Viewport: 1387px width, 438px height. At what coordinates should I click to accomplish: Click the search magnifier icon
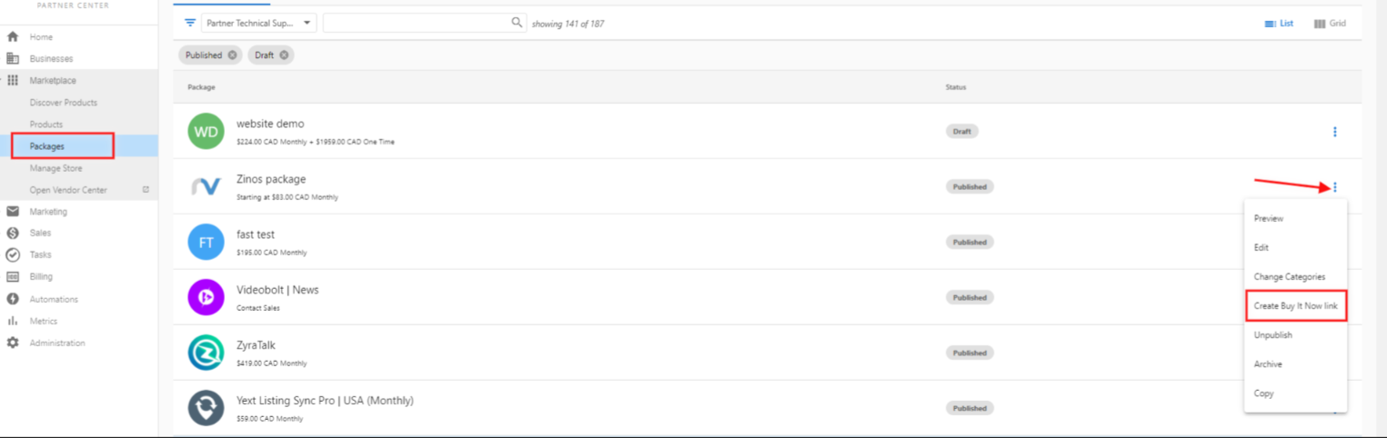(x=518, y=23)
